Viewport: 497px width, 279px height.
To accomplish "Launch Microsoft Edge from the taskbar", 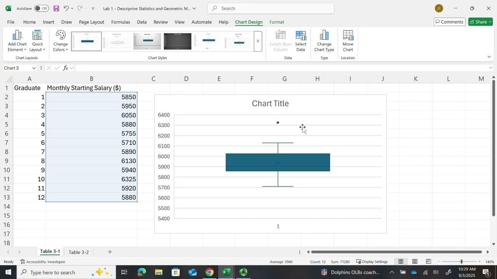I will click(141, 272).
